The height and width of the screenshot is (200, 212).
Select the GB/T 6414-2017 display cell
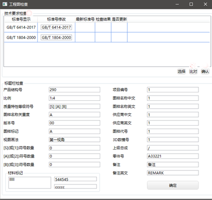click(21, 27)
